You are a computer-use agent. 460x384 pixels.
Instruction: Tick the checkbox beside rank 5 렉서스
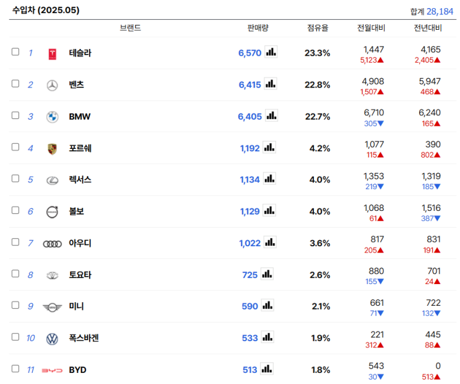[x=15, y=179]
